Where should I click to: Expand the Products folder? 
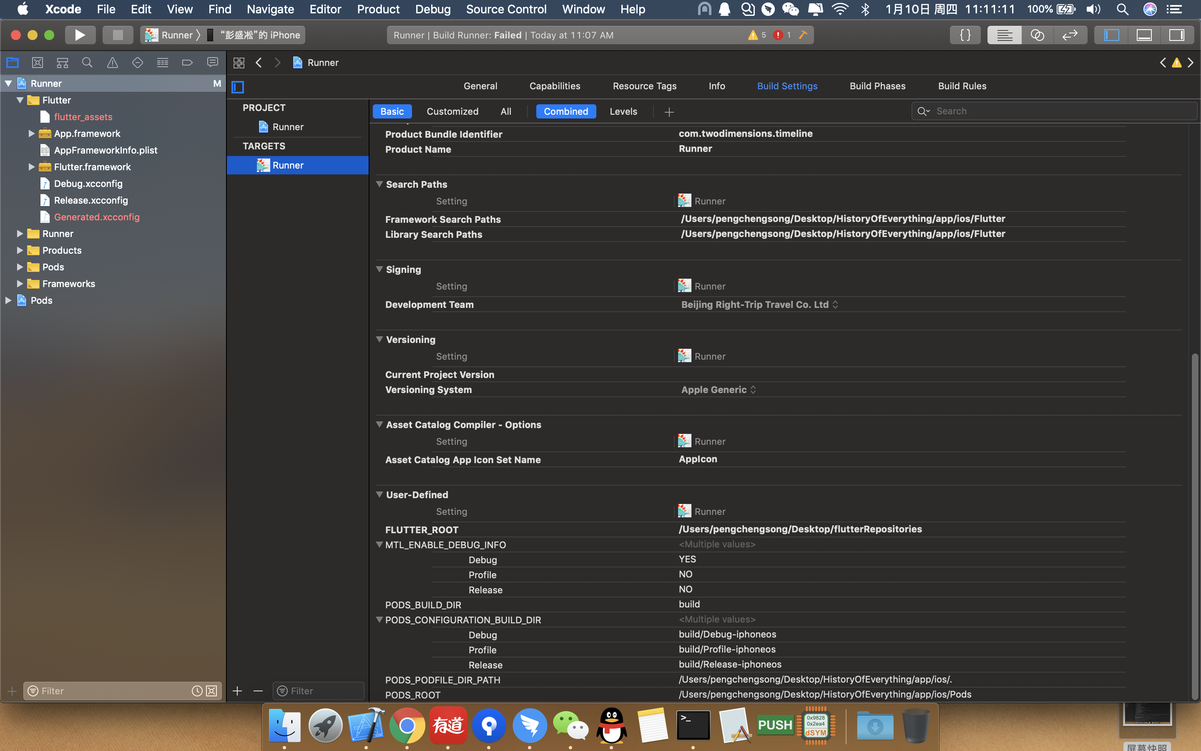tap(20, 250)
